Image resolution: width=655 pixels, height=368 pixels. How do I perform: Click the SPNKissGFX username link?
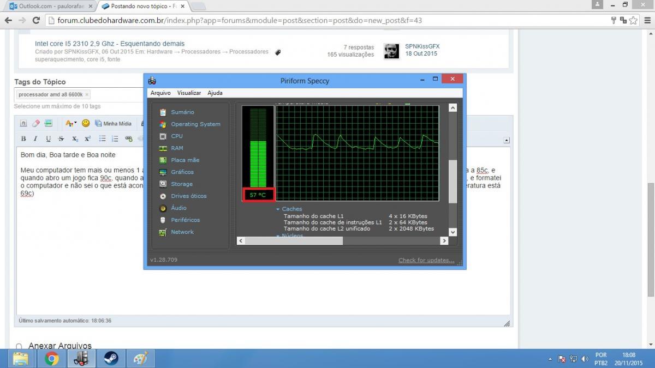(422, 46)
